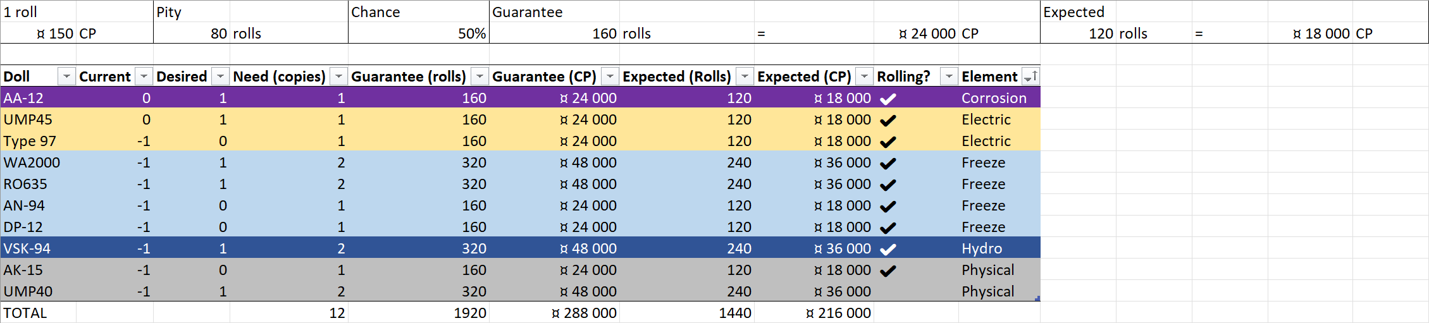Select the ¤ 18 000 expected summary cell

click(x=1310, y=34)
